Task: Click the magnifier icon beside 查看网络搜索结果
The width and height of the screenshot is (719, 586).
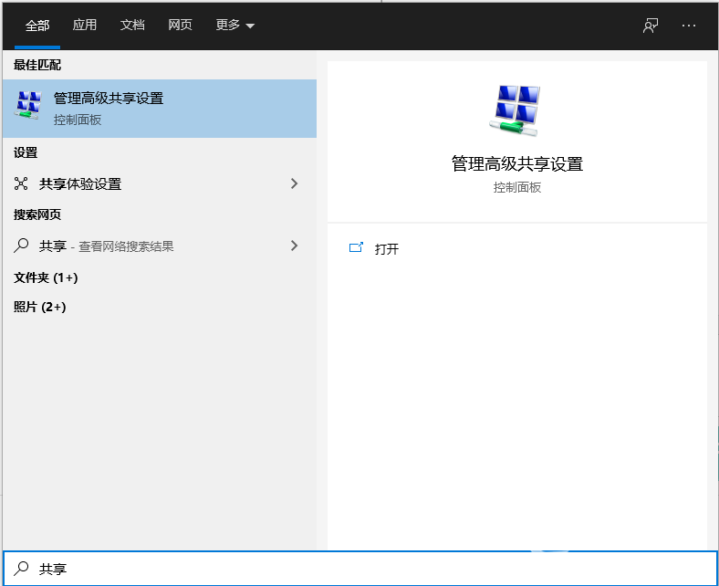Action: tap(22, 246)
